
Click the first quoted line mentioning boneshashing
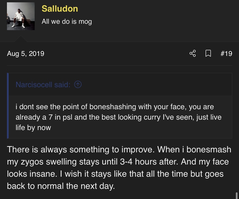(115, 107)
